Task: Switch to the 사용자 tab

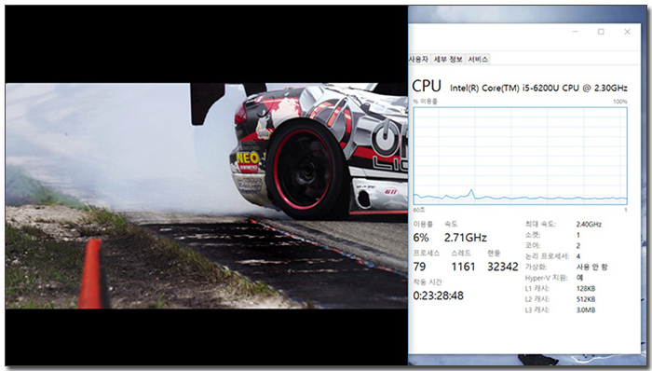Action: coord(419,60)
